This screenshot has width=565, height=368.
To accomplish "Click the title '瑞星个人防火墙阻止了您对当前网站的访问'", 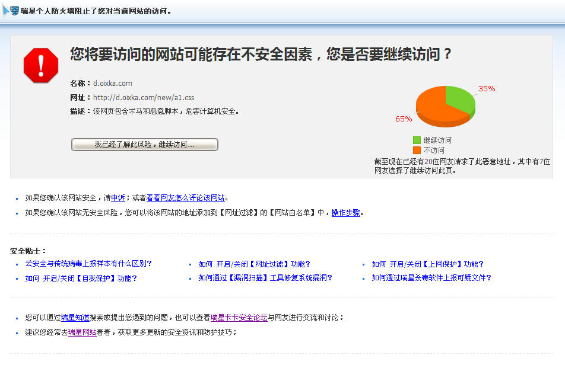I will pos(94,11).
